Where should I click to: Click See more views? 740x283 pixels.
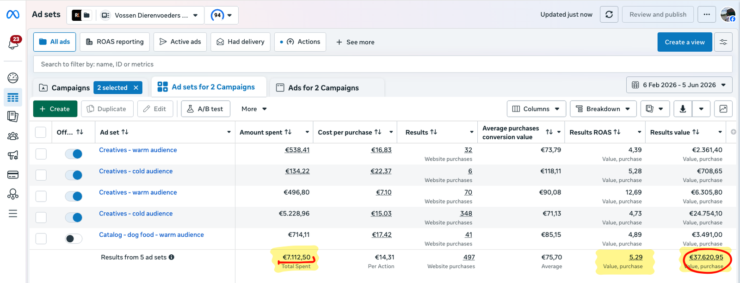pyautogui.click(x=355, y=42)
